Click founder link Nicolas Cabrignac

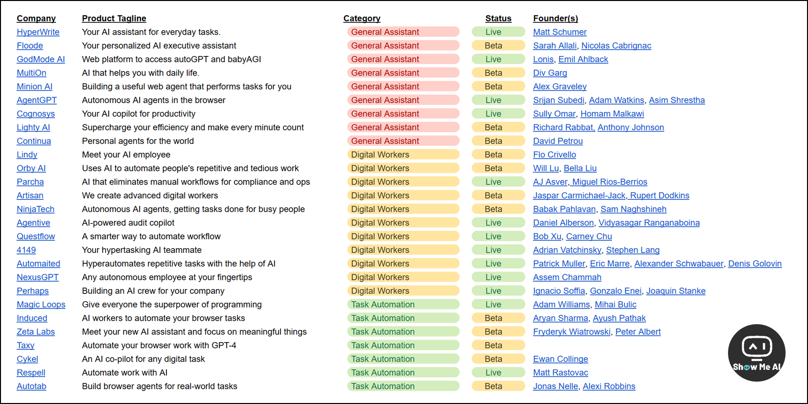[616, 46]
